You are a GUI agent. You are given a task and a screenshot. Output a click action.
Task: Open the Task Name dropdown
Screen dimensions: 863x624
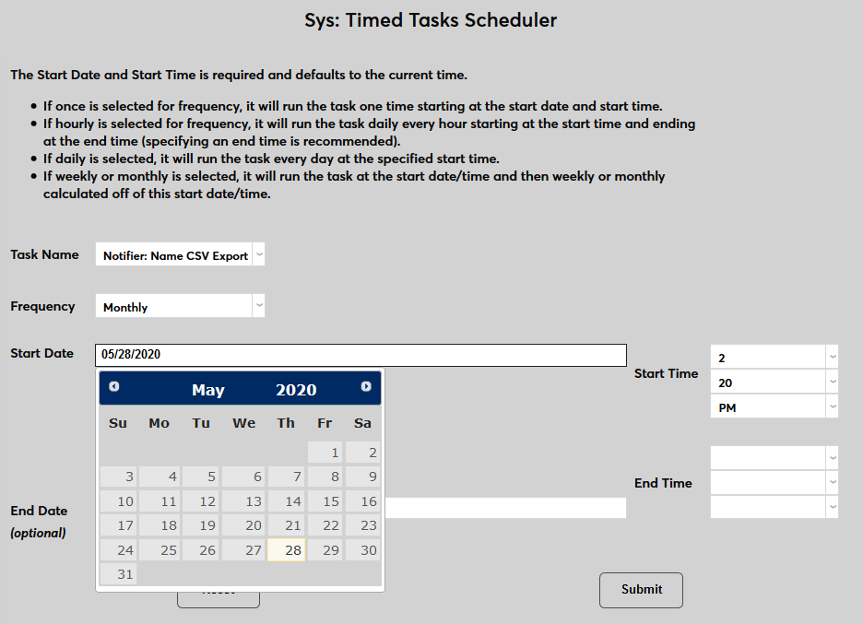tap(180, 254)
